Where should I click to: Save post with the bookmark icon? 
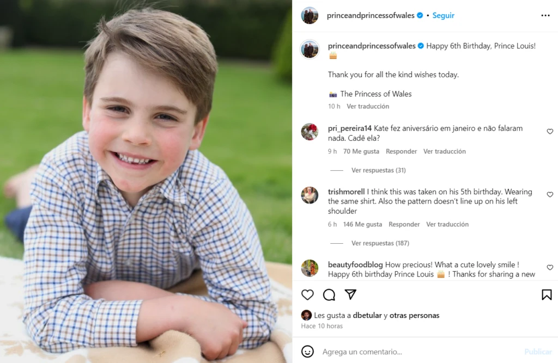click(547, 295)
